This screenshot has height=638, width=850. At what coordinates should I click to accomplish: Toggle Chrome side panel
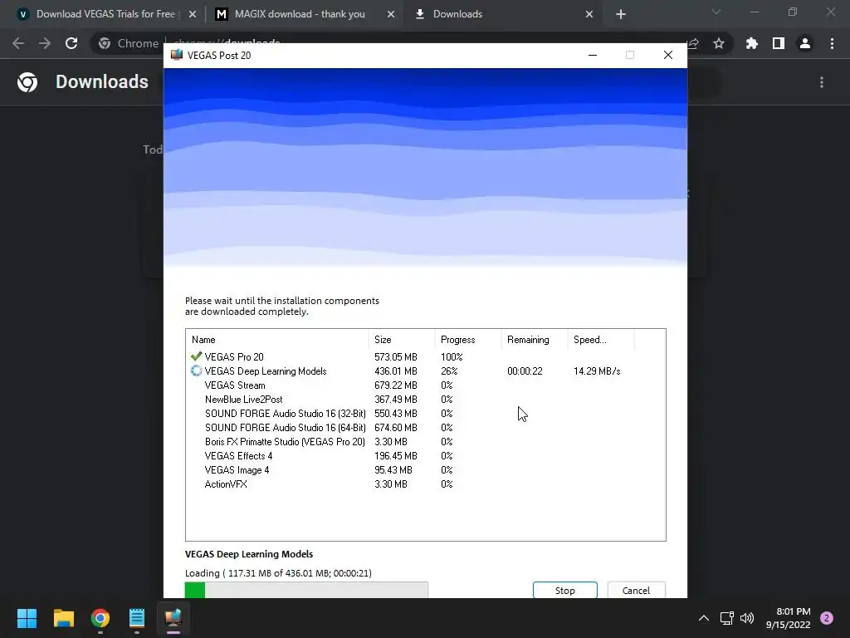click(x=779, y=43)
